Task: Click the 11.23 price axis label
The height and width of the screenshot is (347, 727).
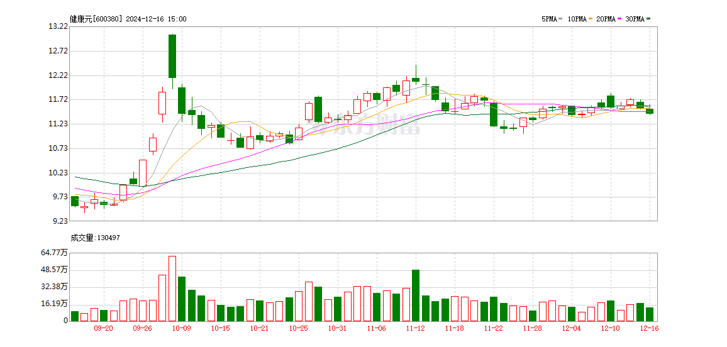Action: [x=57, y=124]
